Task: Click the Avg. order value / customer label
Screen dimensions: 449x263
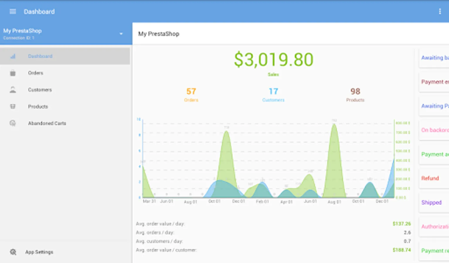Action: coord(166,250)
